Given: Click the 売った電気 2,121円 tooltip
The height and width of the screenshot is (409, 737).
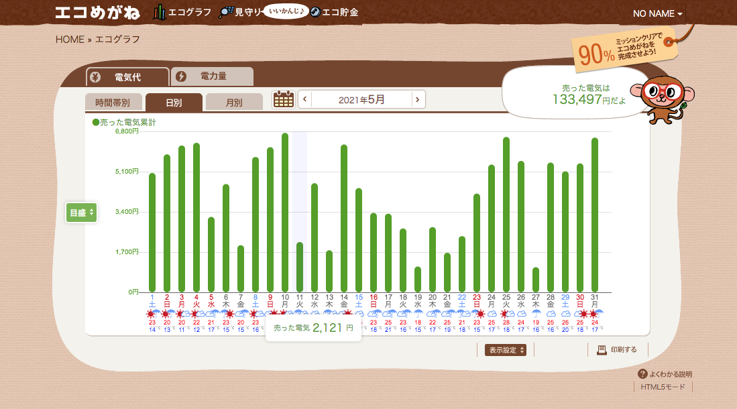Looking at the screenshot, I should (x=313, y=328).
